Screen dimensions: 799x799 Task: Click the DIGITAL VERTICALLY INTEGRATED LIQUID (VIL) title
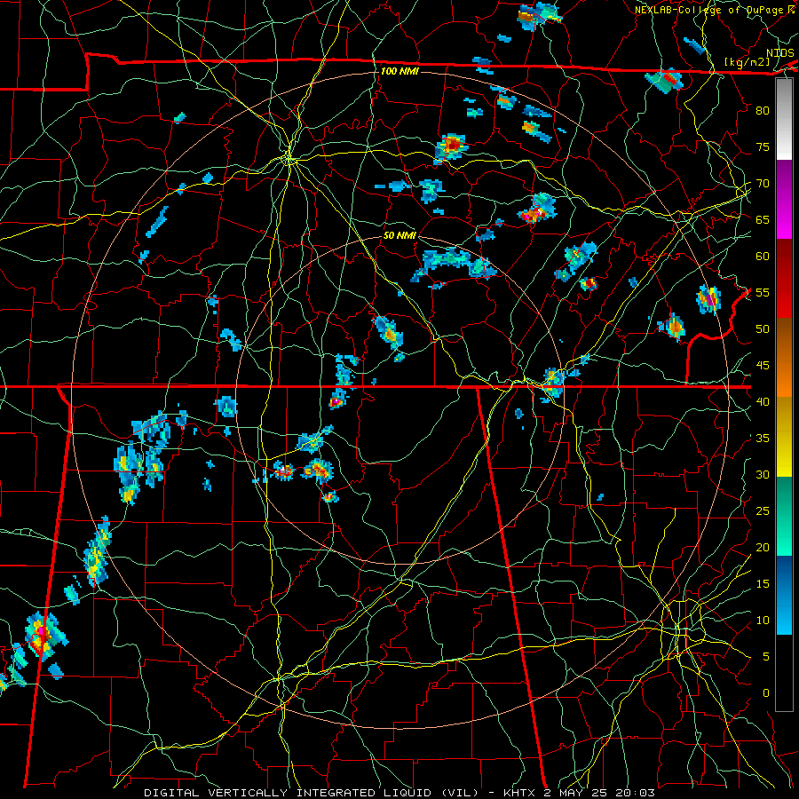click(312, 793)
